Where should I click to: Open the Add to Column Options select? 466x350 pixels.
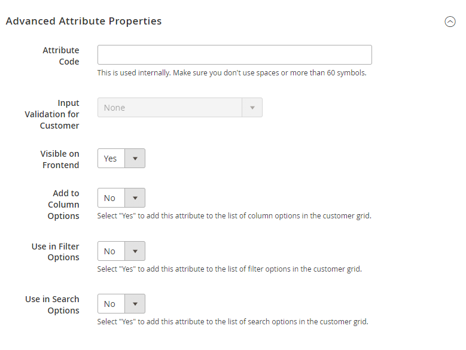click(121, 198)
